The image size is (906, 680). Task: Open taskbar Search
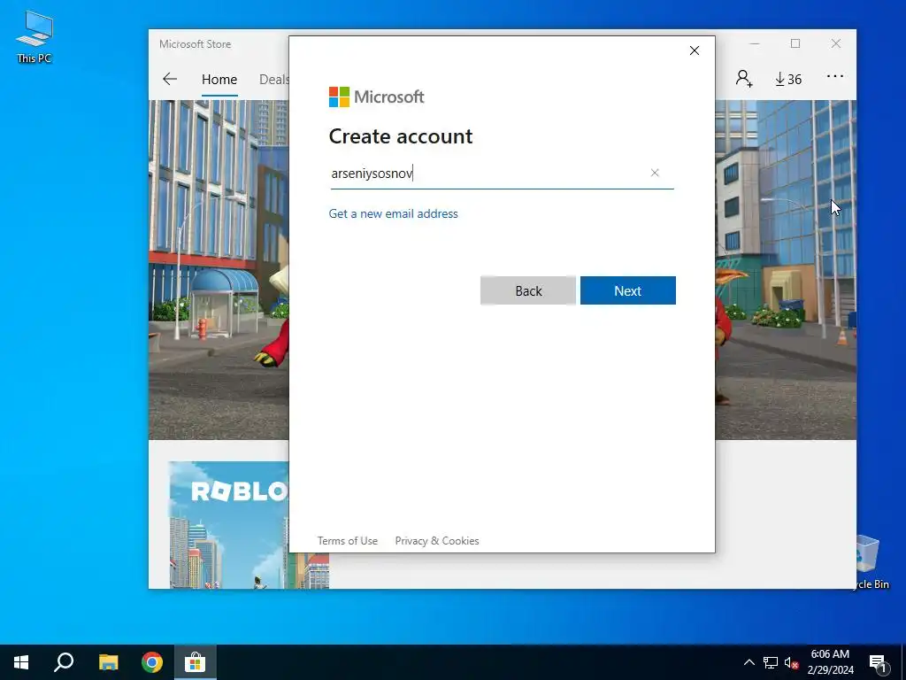pos(64,662)
